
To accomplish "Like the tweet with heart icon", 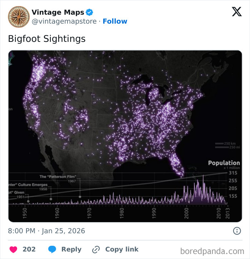I will tap(13, 249).
